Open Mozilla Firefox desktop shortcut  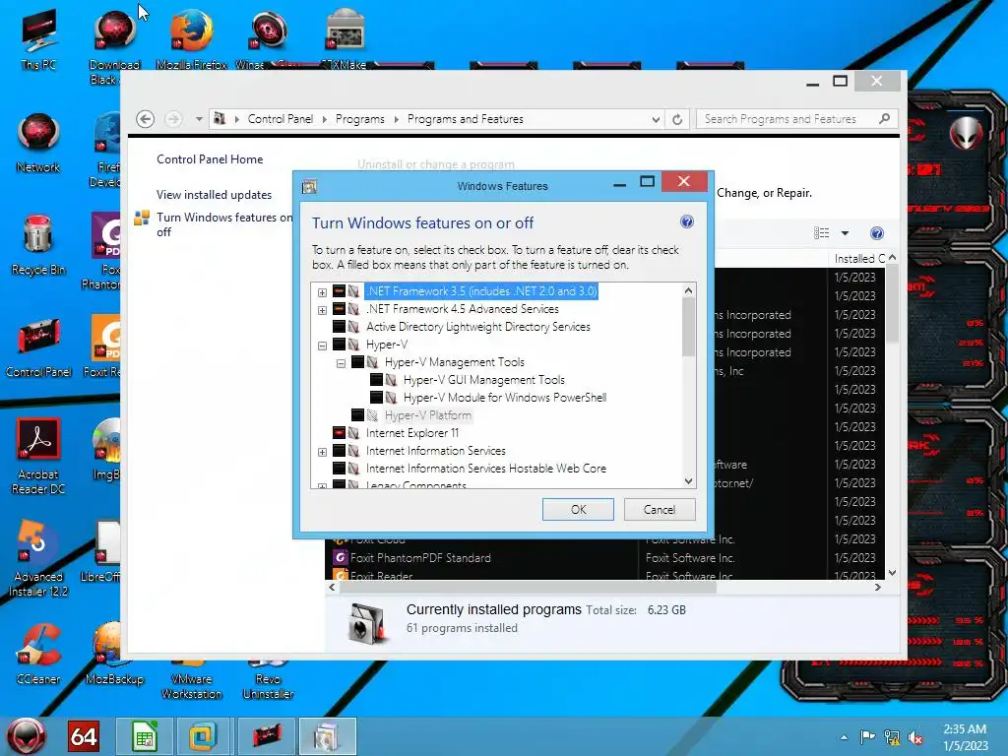click(x=192, y=39)
